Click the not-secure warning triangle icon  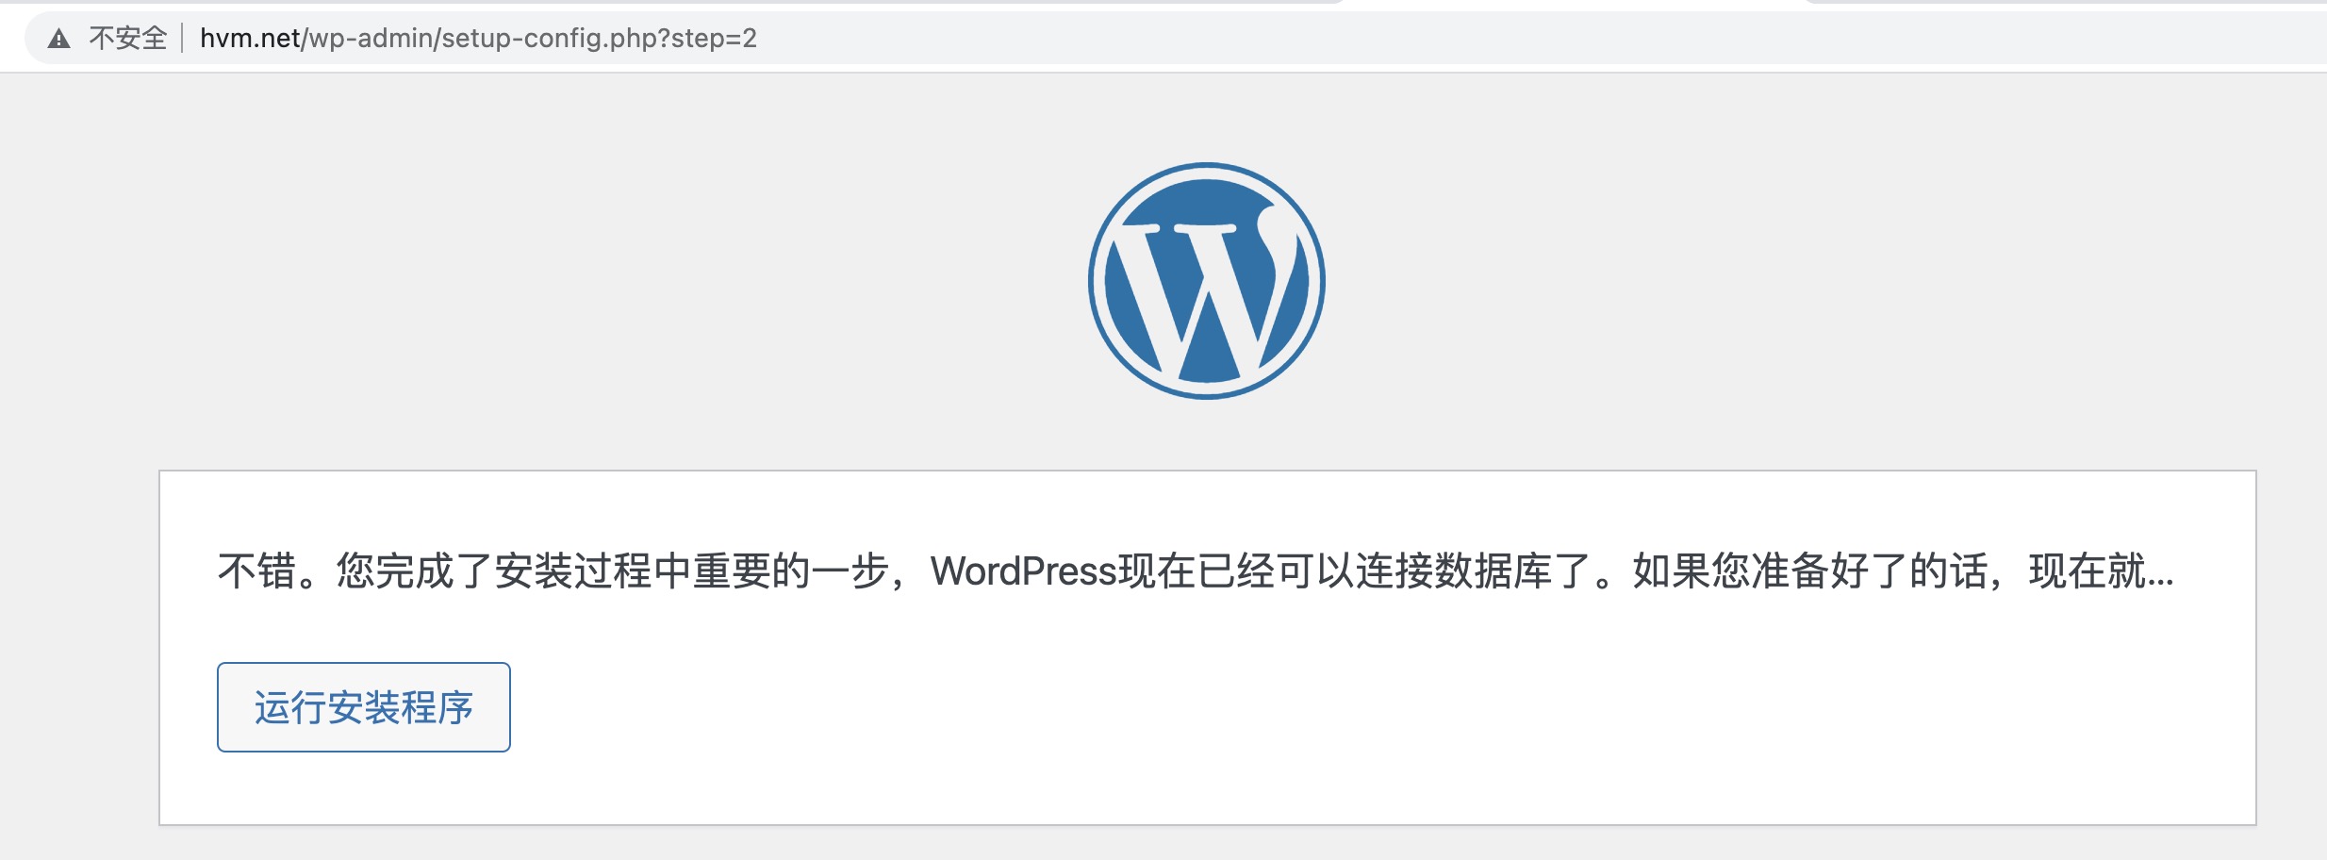coord(59,39)
